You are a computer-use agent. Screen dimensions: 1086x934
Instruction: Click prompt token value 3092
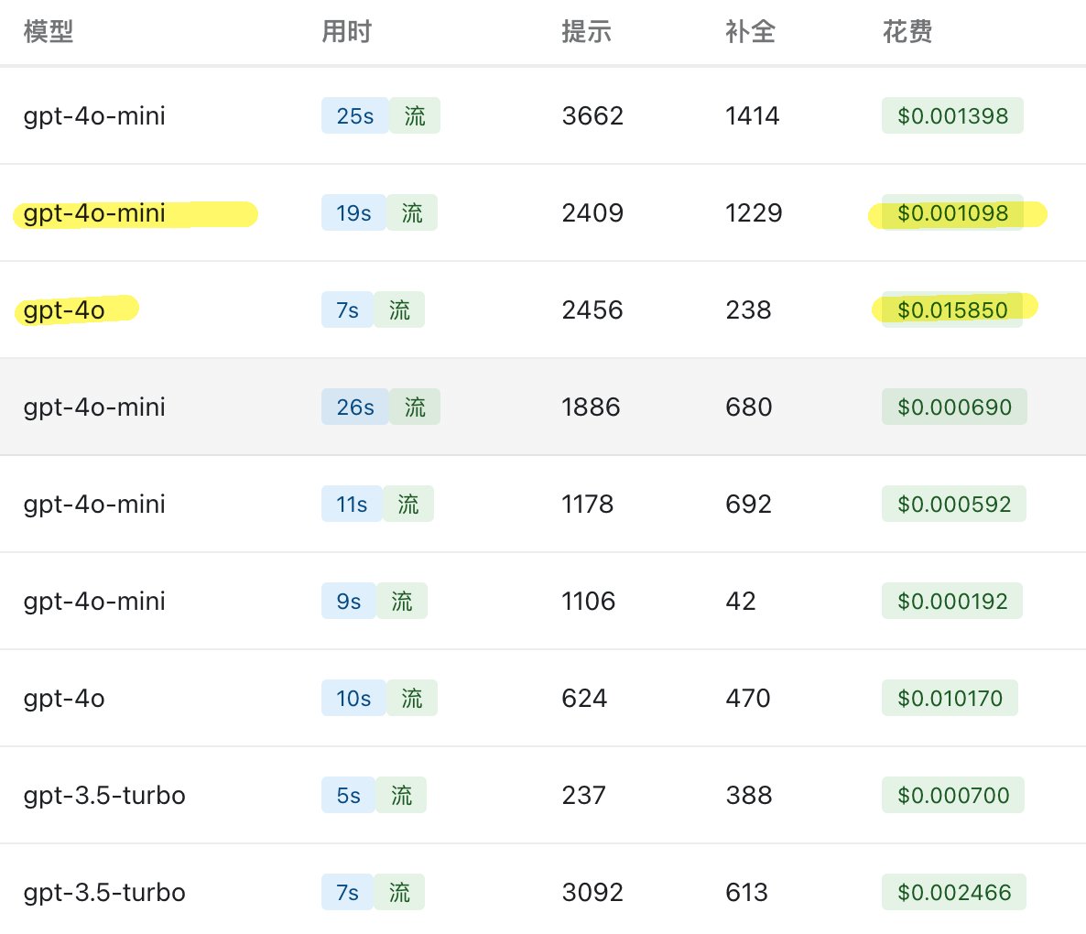(x=592, y=891)
